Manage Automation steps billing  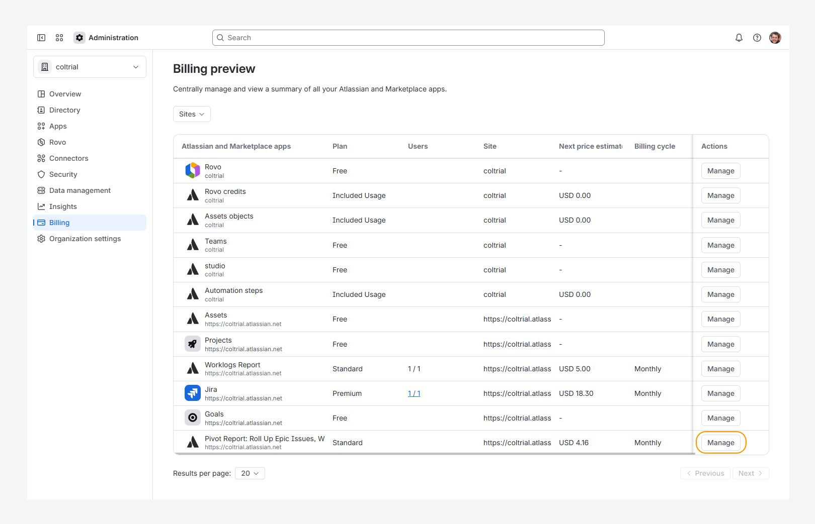coord(721,294)
